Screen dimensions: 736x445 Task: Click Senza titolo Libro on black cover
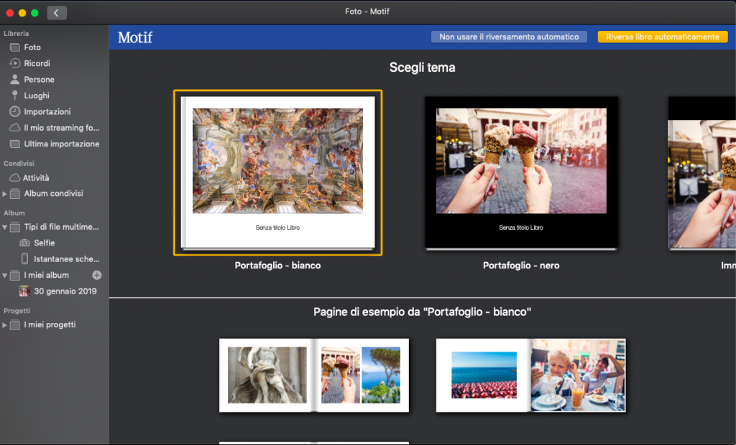pos(521,228)
